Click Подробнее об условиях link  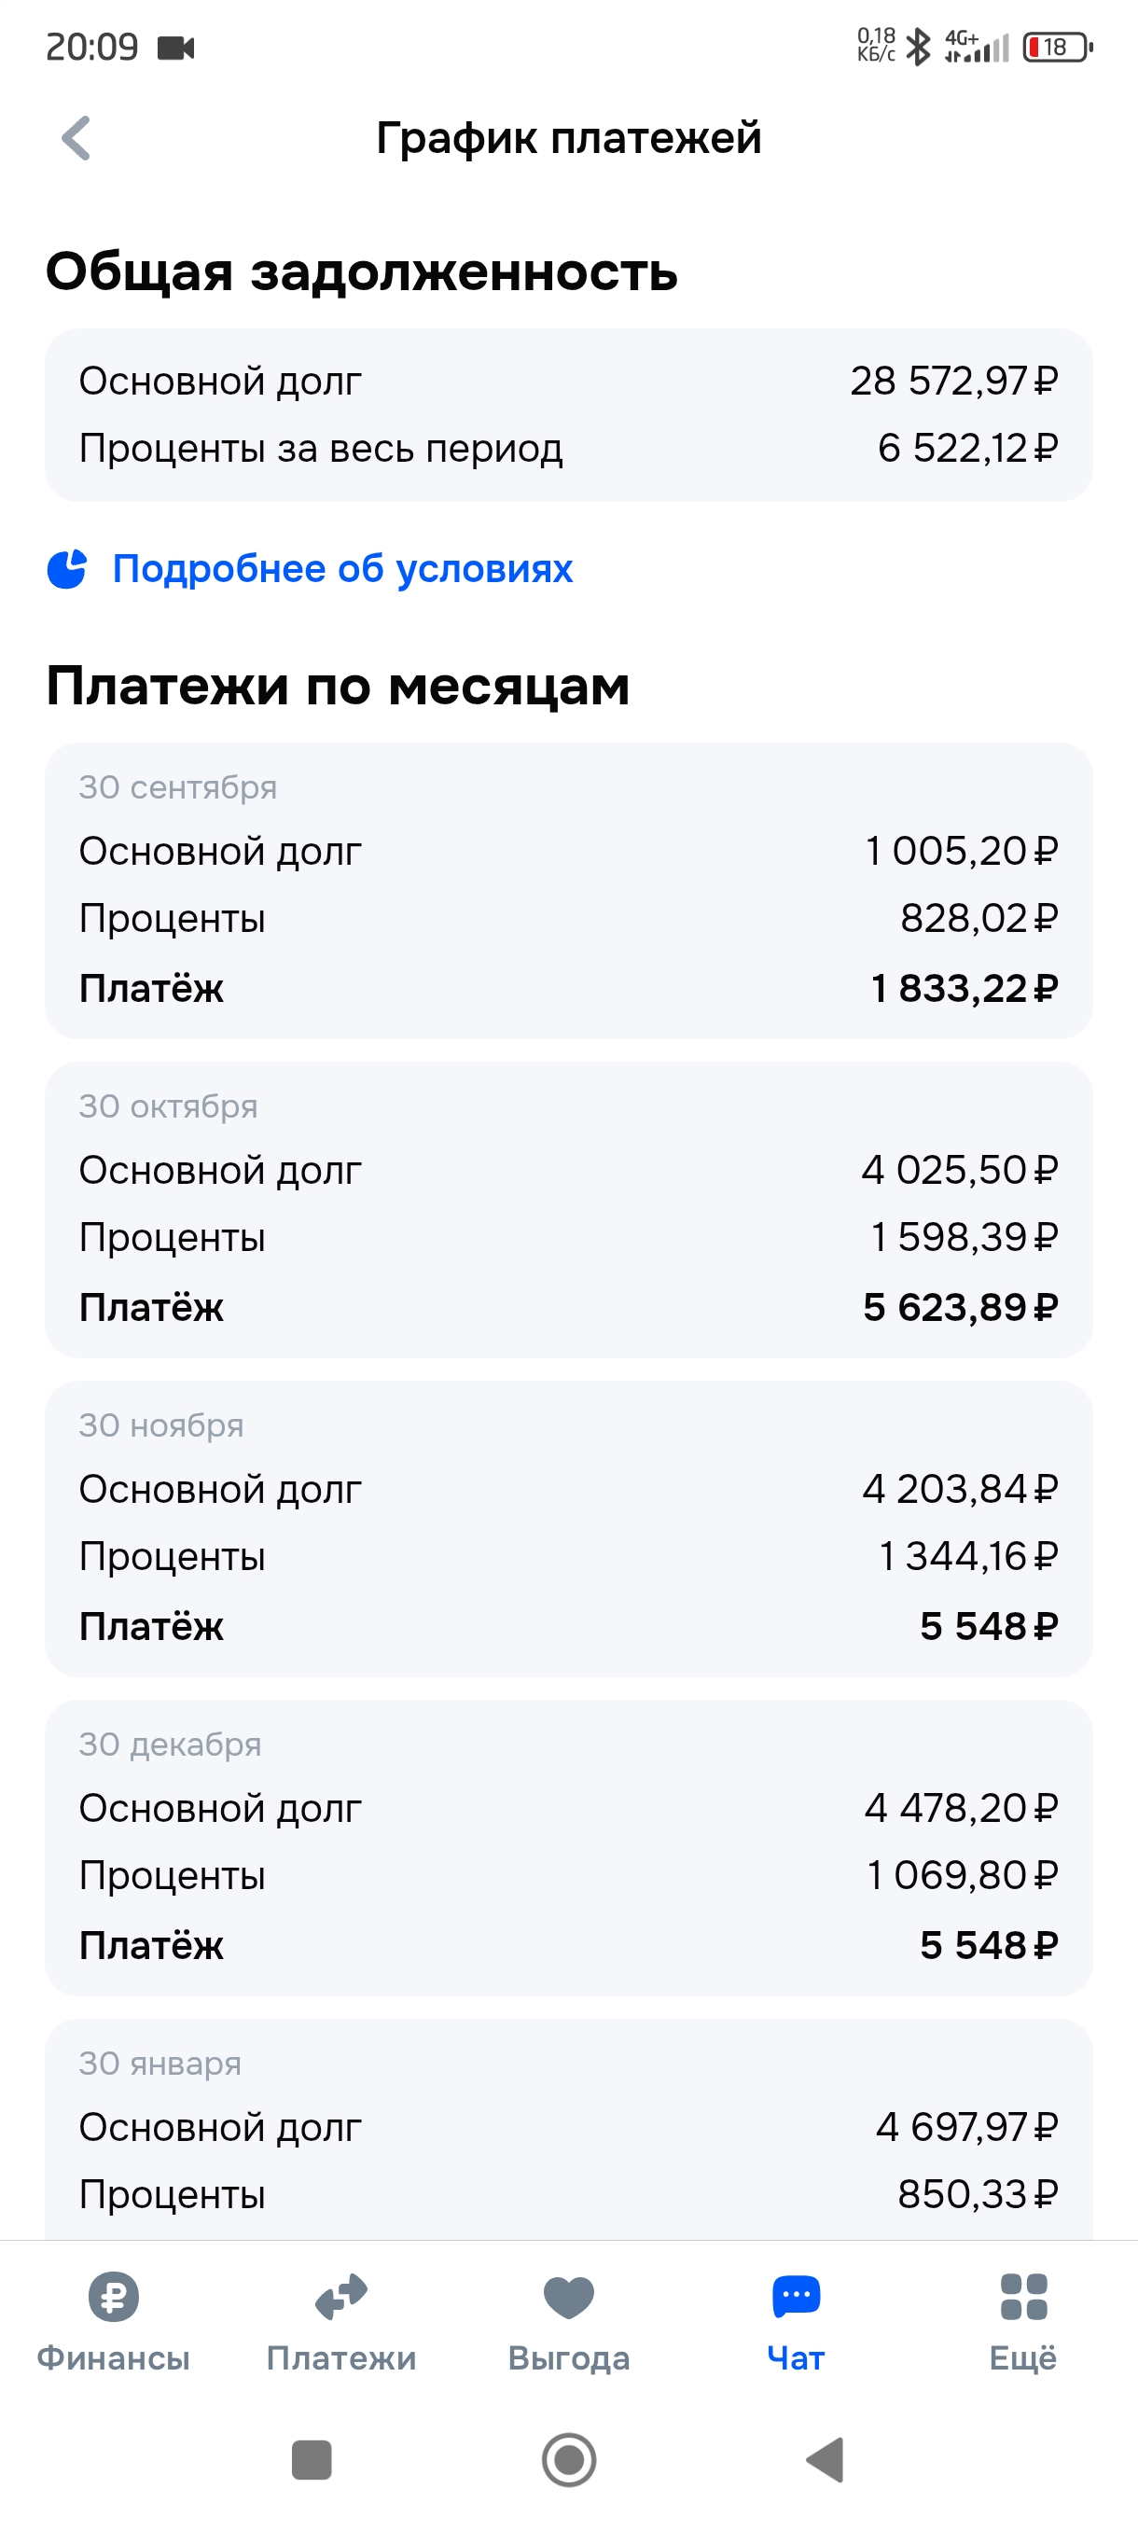click(342, 569)
